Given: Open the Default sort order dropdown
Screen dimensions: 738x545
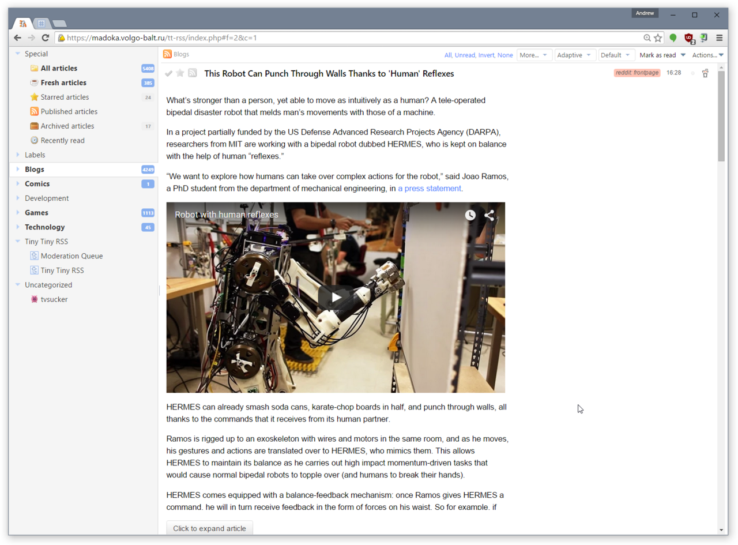Looking at the screenshot, I should click(616, 55).
